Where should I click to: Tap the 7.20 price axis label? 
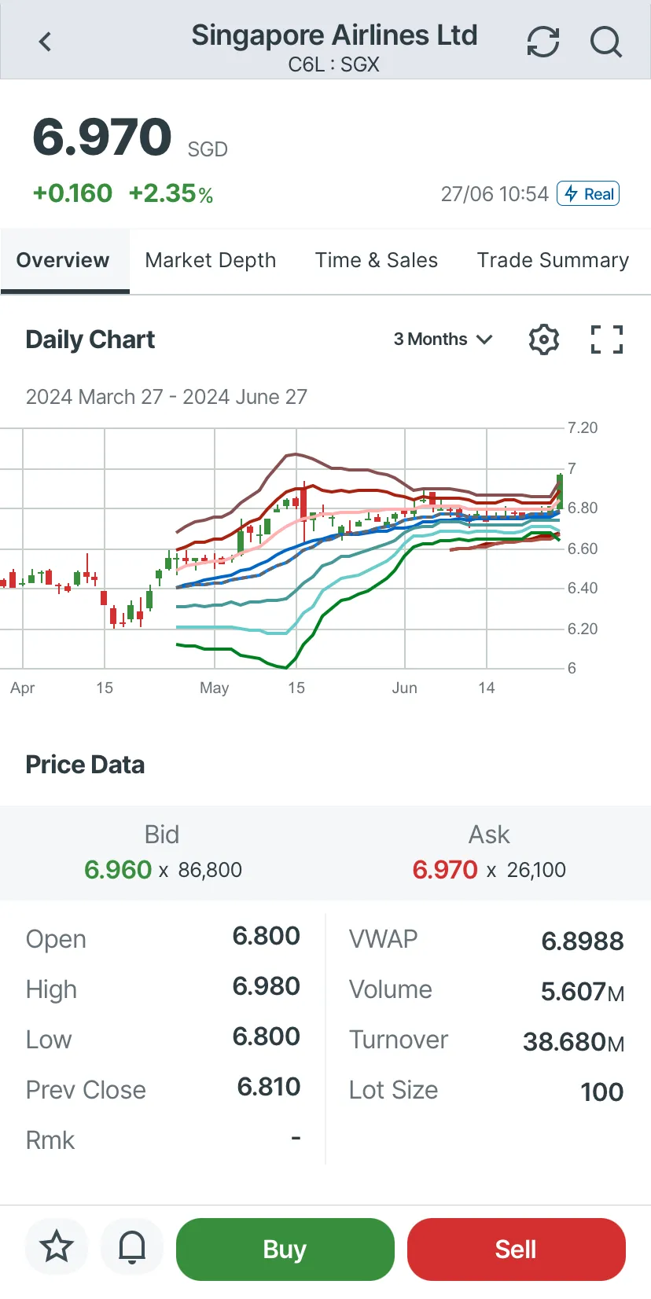click(x=583, y=427)
